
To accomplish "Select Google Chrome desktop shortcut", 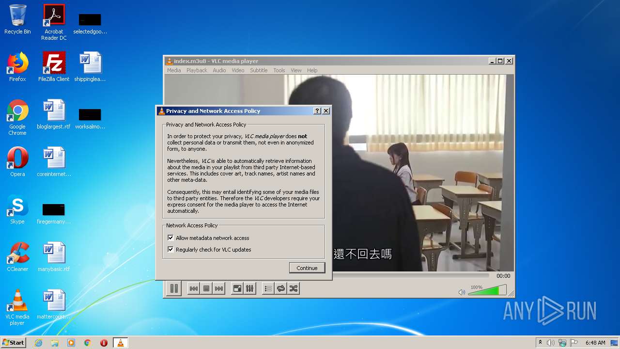I will [17, 117].
